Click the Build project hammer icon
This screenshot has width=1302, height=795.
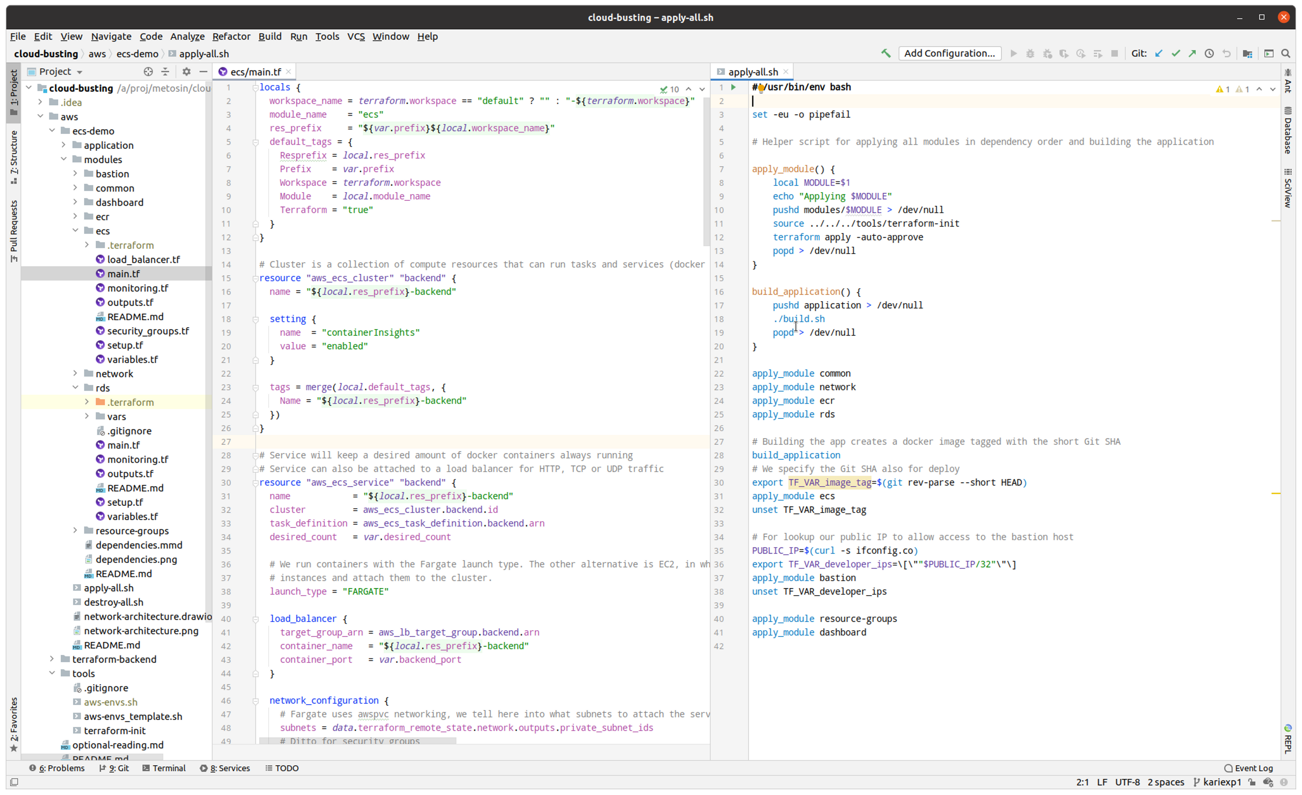coord(886,53)
